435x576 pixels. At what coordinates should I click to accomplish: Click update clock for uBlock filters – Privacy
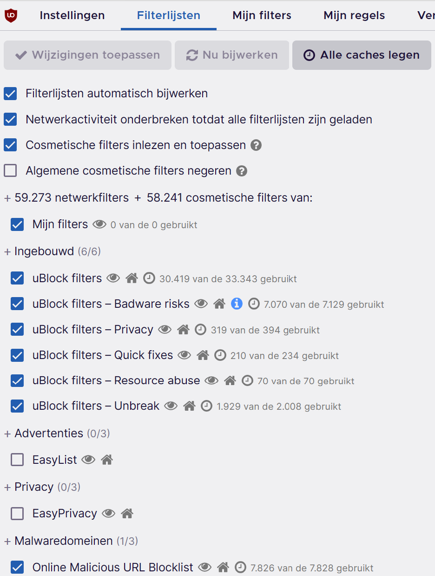click(x=200, y=330)
